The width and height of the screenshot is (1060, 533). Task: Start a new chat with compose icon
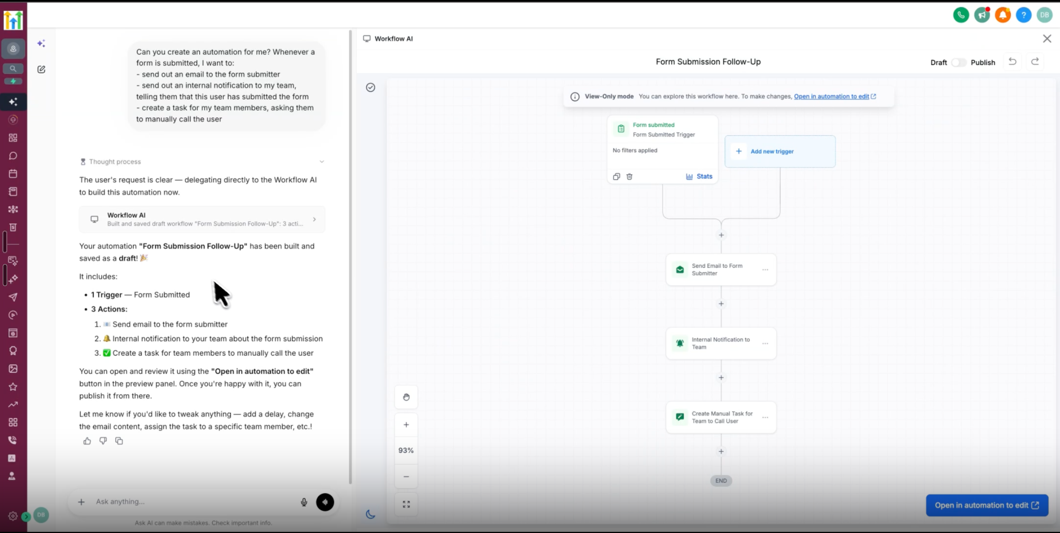click(x=41, y=69)
